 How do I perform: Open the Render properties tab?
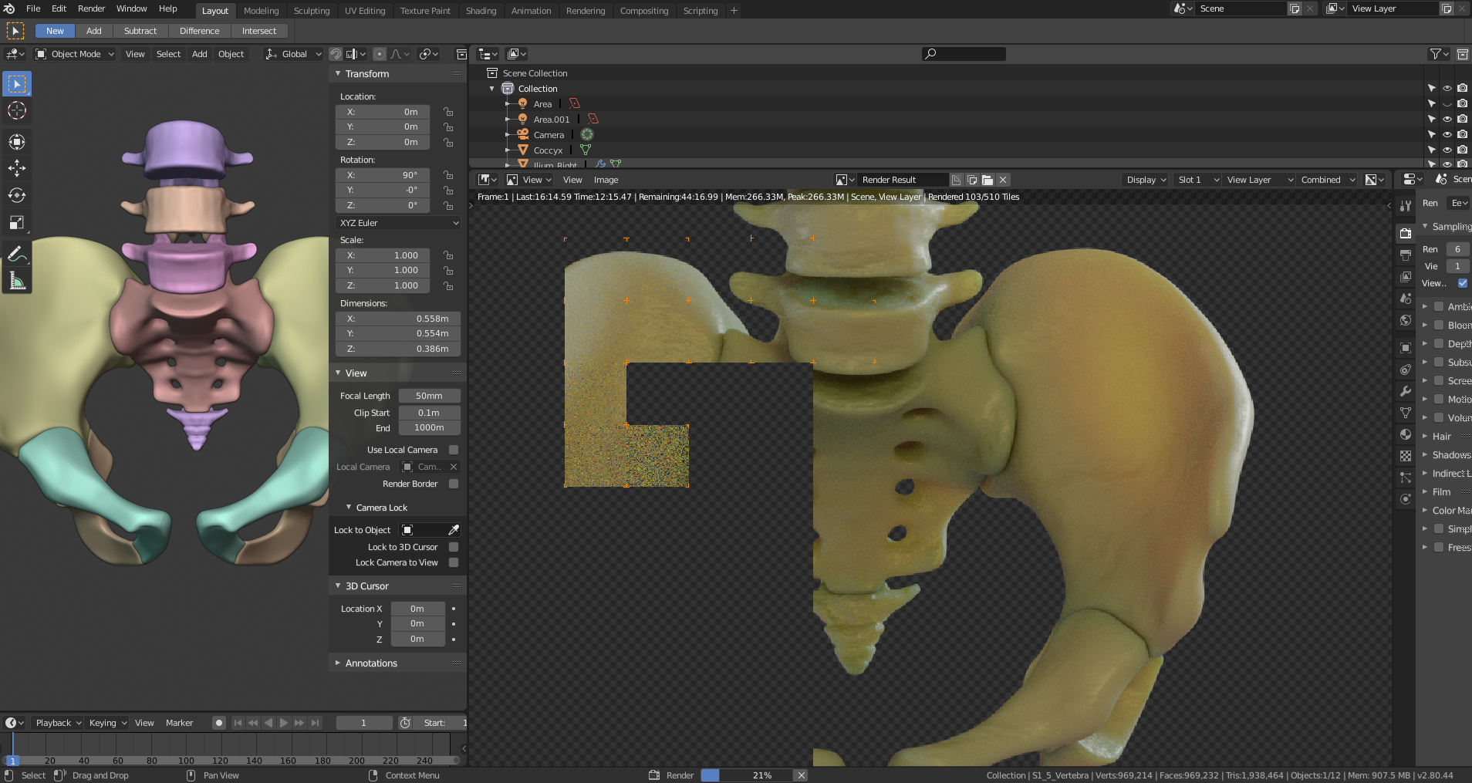pos(1406,233)
